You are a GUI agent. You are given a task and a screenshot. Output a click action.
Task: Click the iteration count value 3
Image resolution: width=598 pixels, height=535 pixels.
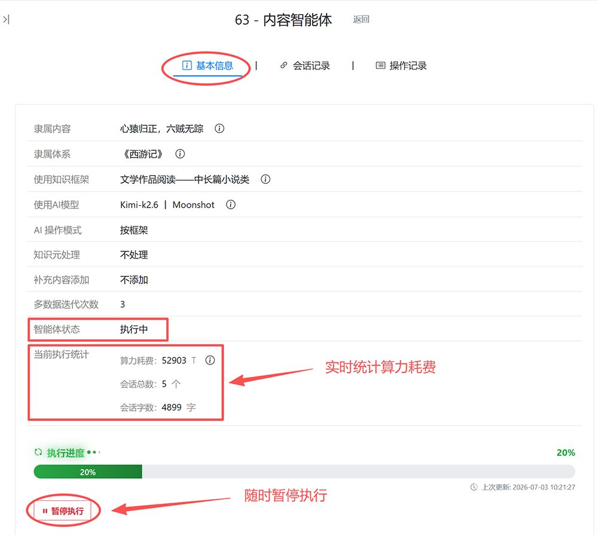tap(123, 304)
